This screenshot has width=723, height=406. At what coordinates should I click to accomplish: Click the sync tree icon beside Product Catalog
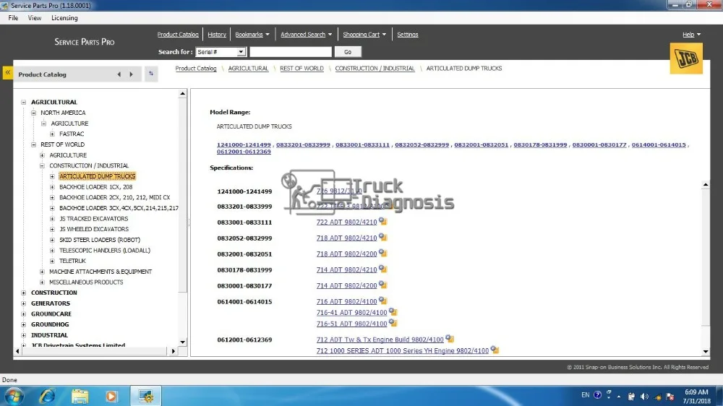coord(151,74)
